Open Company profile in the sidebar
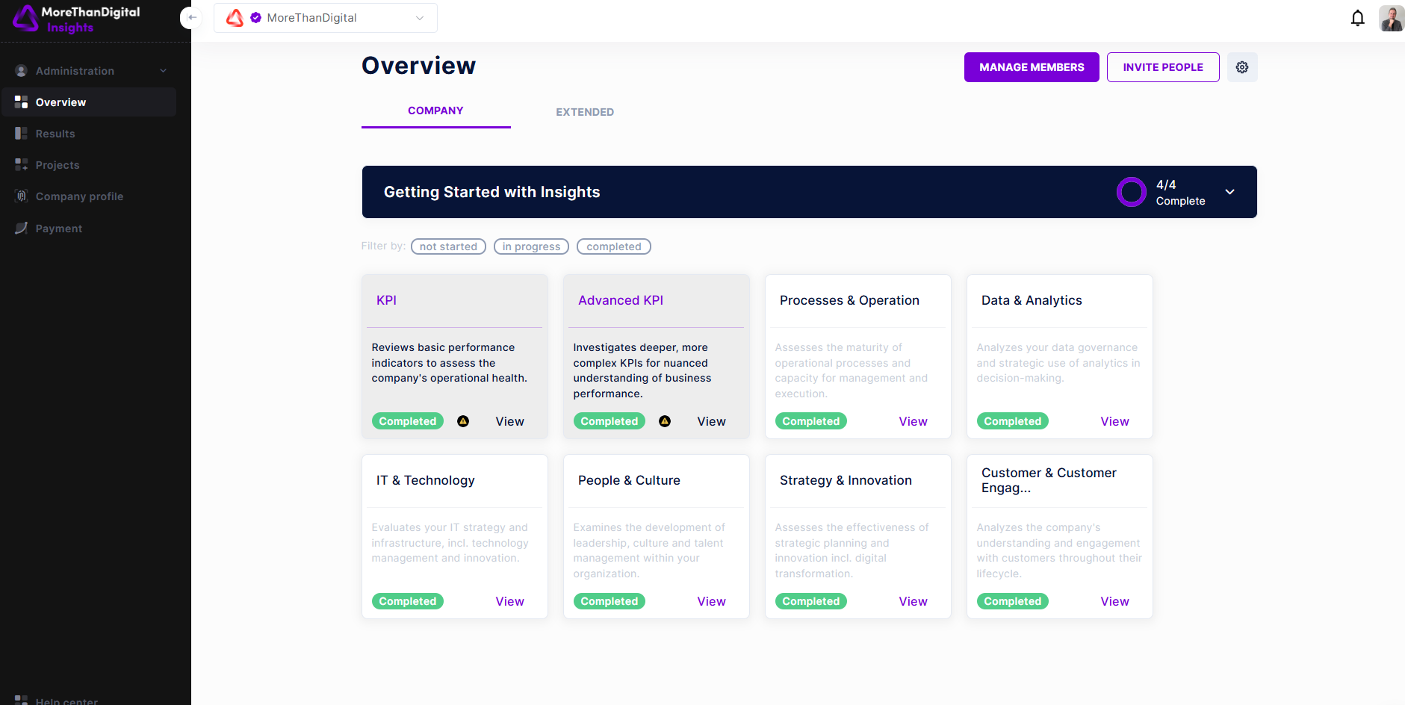Screen dimensions: 1405x705 79,196
